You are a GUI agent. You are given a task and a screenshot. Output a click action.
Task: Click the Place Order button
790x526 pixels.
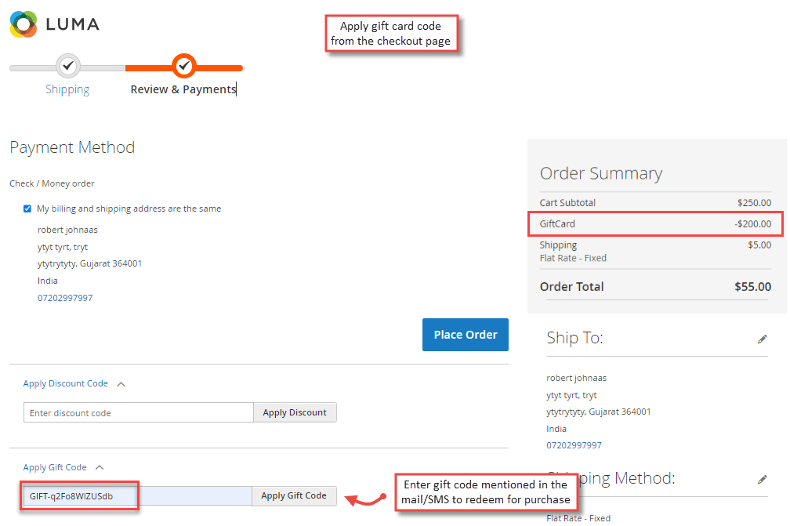coord(465,335)
